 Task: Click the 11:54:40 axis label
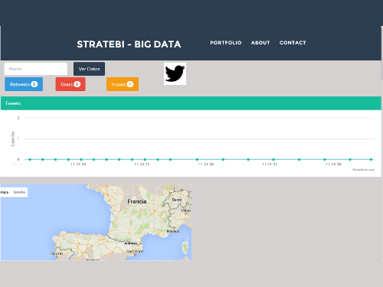(333, 165)
